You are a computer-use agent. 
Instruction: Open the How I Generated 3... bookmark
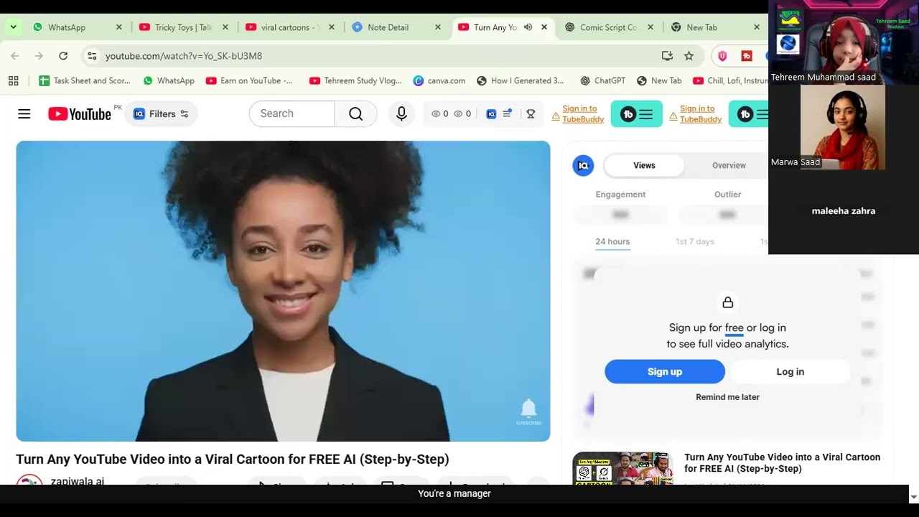click(521, 80)
